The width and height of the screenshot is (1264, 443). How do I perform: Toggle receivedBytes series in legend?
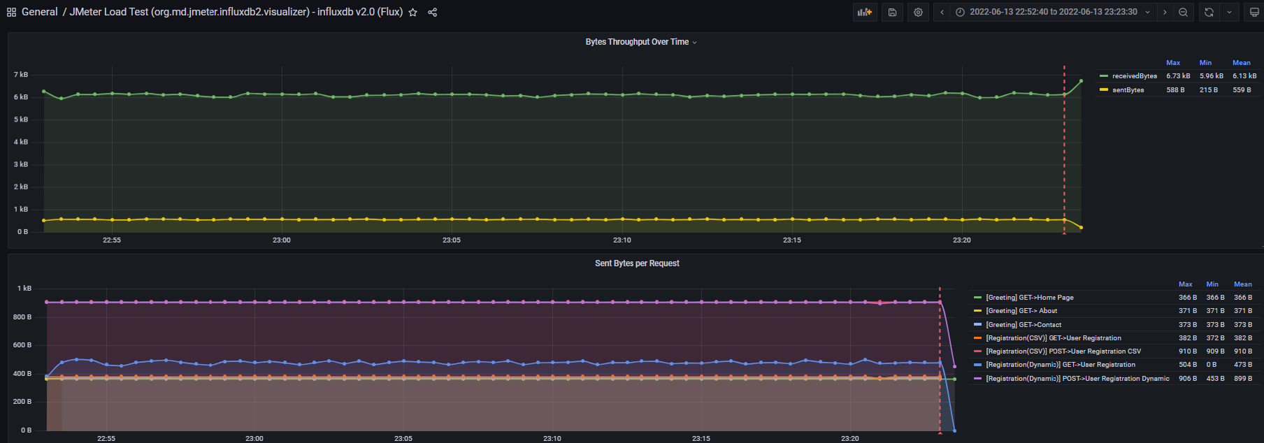click(x=1134, y=76)
